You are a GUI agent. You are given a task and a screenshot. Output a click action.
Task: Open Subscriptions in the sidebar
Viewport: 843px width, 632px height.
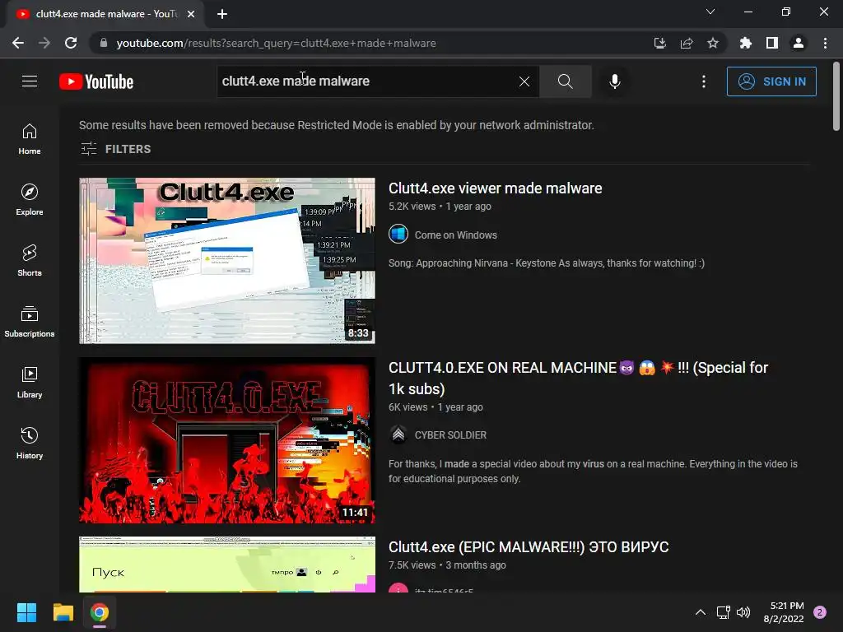click(x=30, y=322)
